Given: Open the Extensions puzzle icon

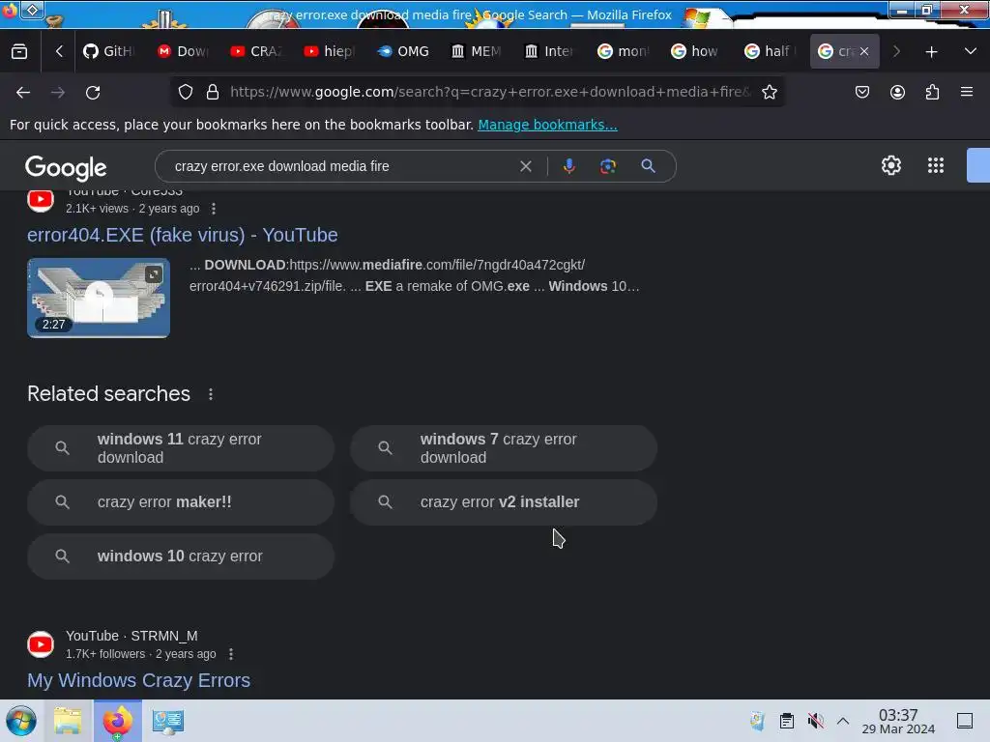Looking at the screenshot, I should click(932, 92).
